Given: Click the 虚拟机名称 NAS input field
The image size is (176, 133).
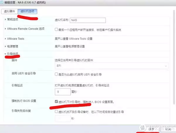Looking at the screenshot, I should click(x=88, y=20).
